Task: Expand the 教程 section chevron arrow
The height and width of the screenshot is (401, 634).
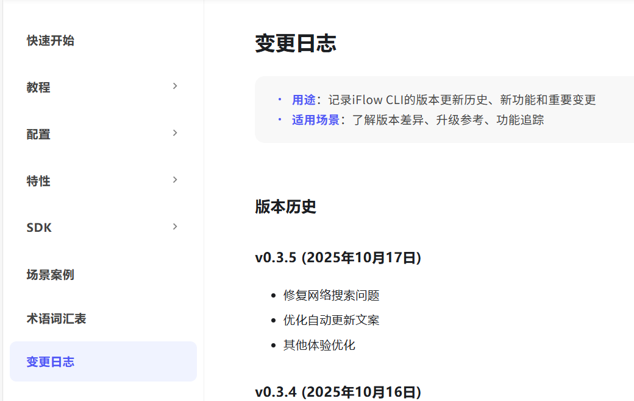Action: click(x=175, y=86)
